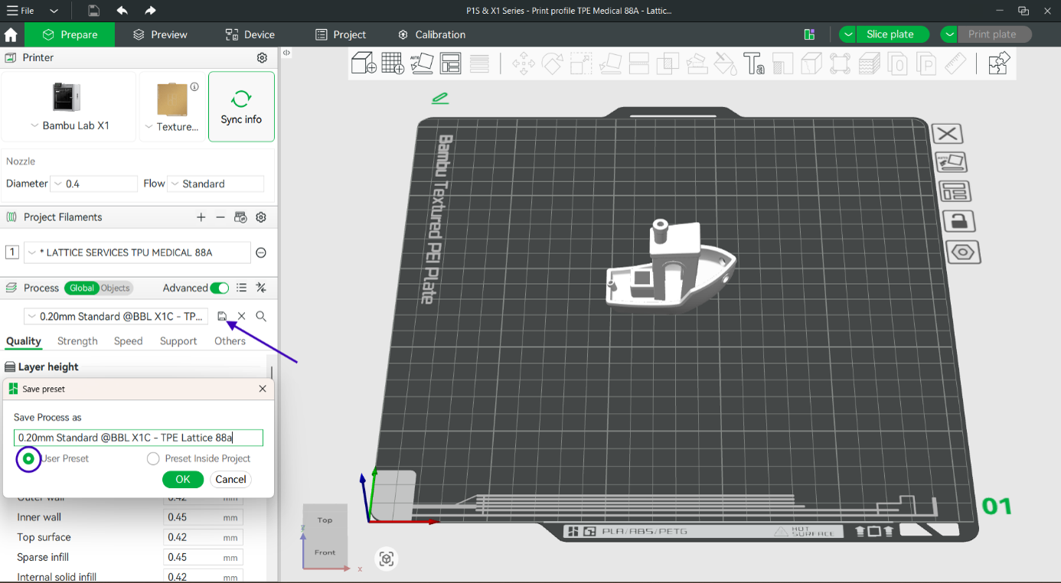Viewport: 1061px width, 583px height.
Task: Click the settings list icon beside Advanced
Action: pyautogui.click(x=241, y=288)
